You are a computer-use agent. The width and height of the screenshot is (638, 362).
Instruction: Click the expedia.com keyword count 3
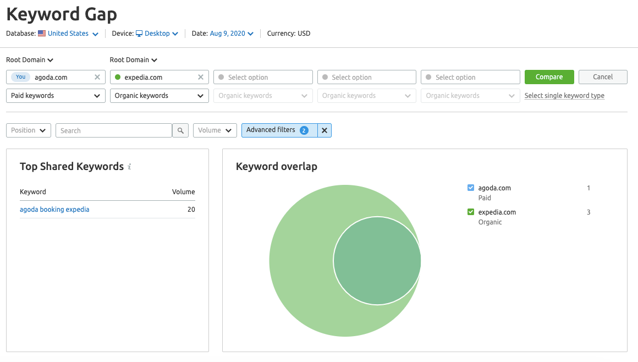[588, 212]
